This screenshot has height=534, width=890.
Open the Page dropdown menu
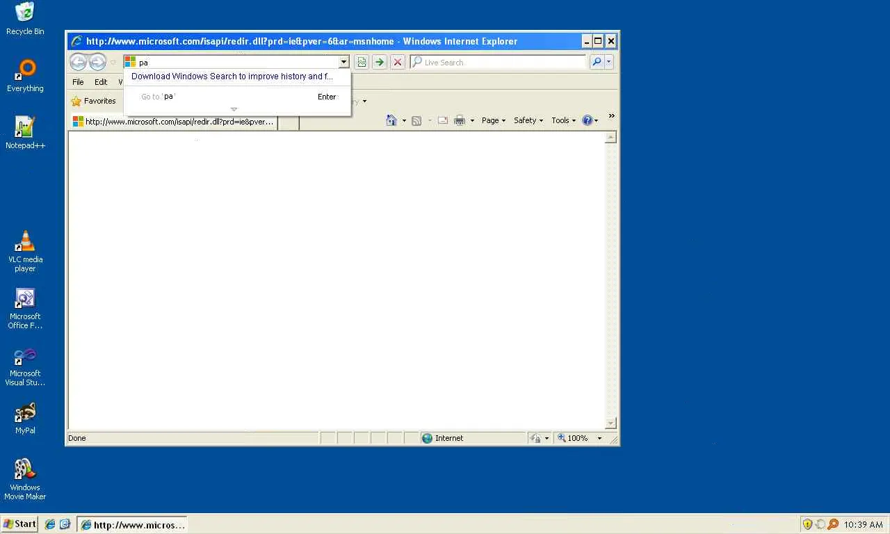(x=494, y=120)
